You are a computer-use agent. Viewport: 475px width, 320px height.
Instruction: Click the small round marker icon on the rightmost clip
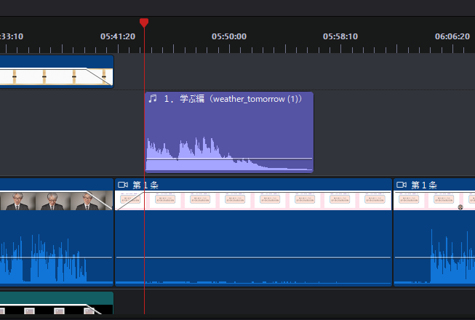coord(460,207)
